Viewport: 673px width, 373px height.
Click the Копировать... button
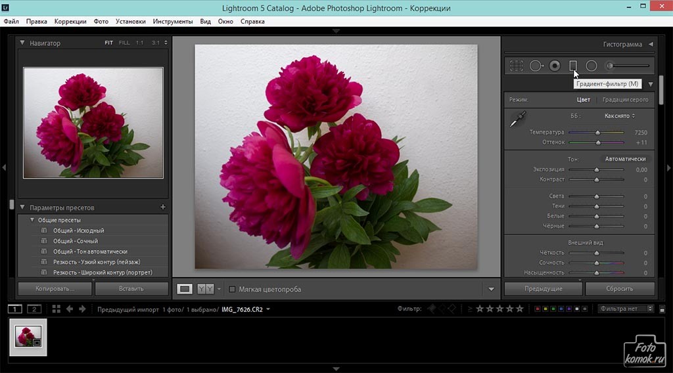(55, 288)
